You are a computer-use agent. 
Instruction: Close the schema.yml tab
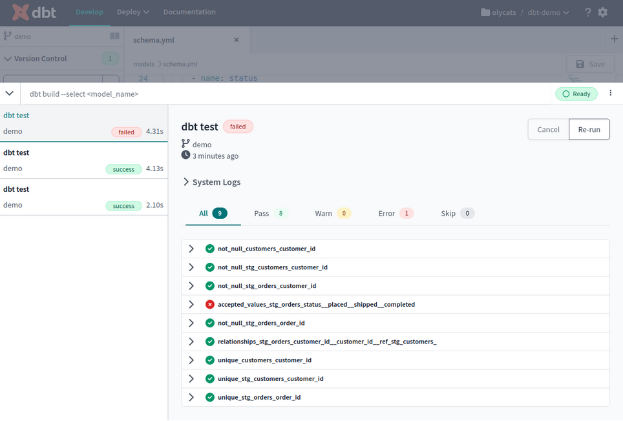pos(237,39)
